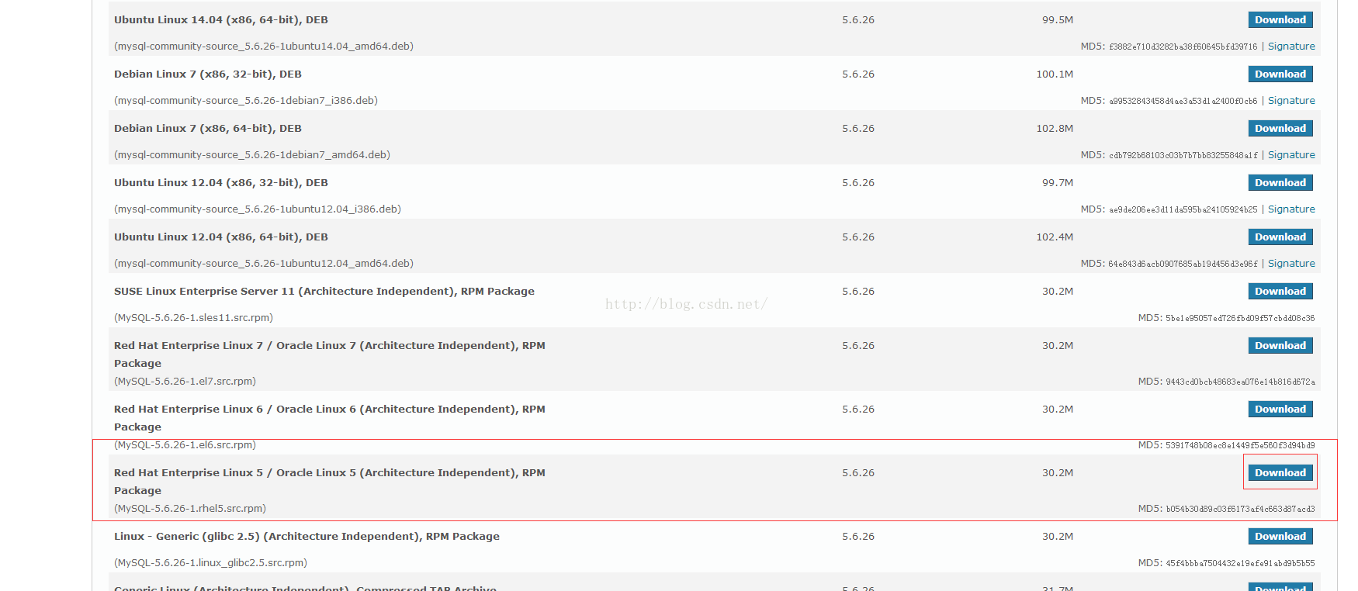1358x591 pixels.
Task: Select filename mysql-community-source_5.6.26-1debian7_i386.deb
Action: pos(246,101)
